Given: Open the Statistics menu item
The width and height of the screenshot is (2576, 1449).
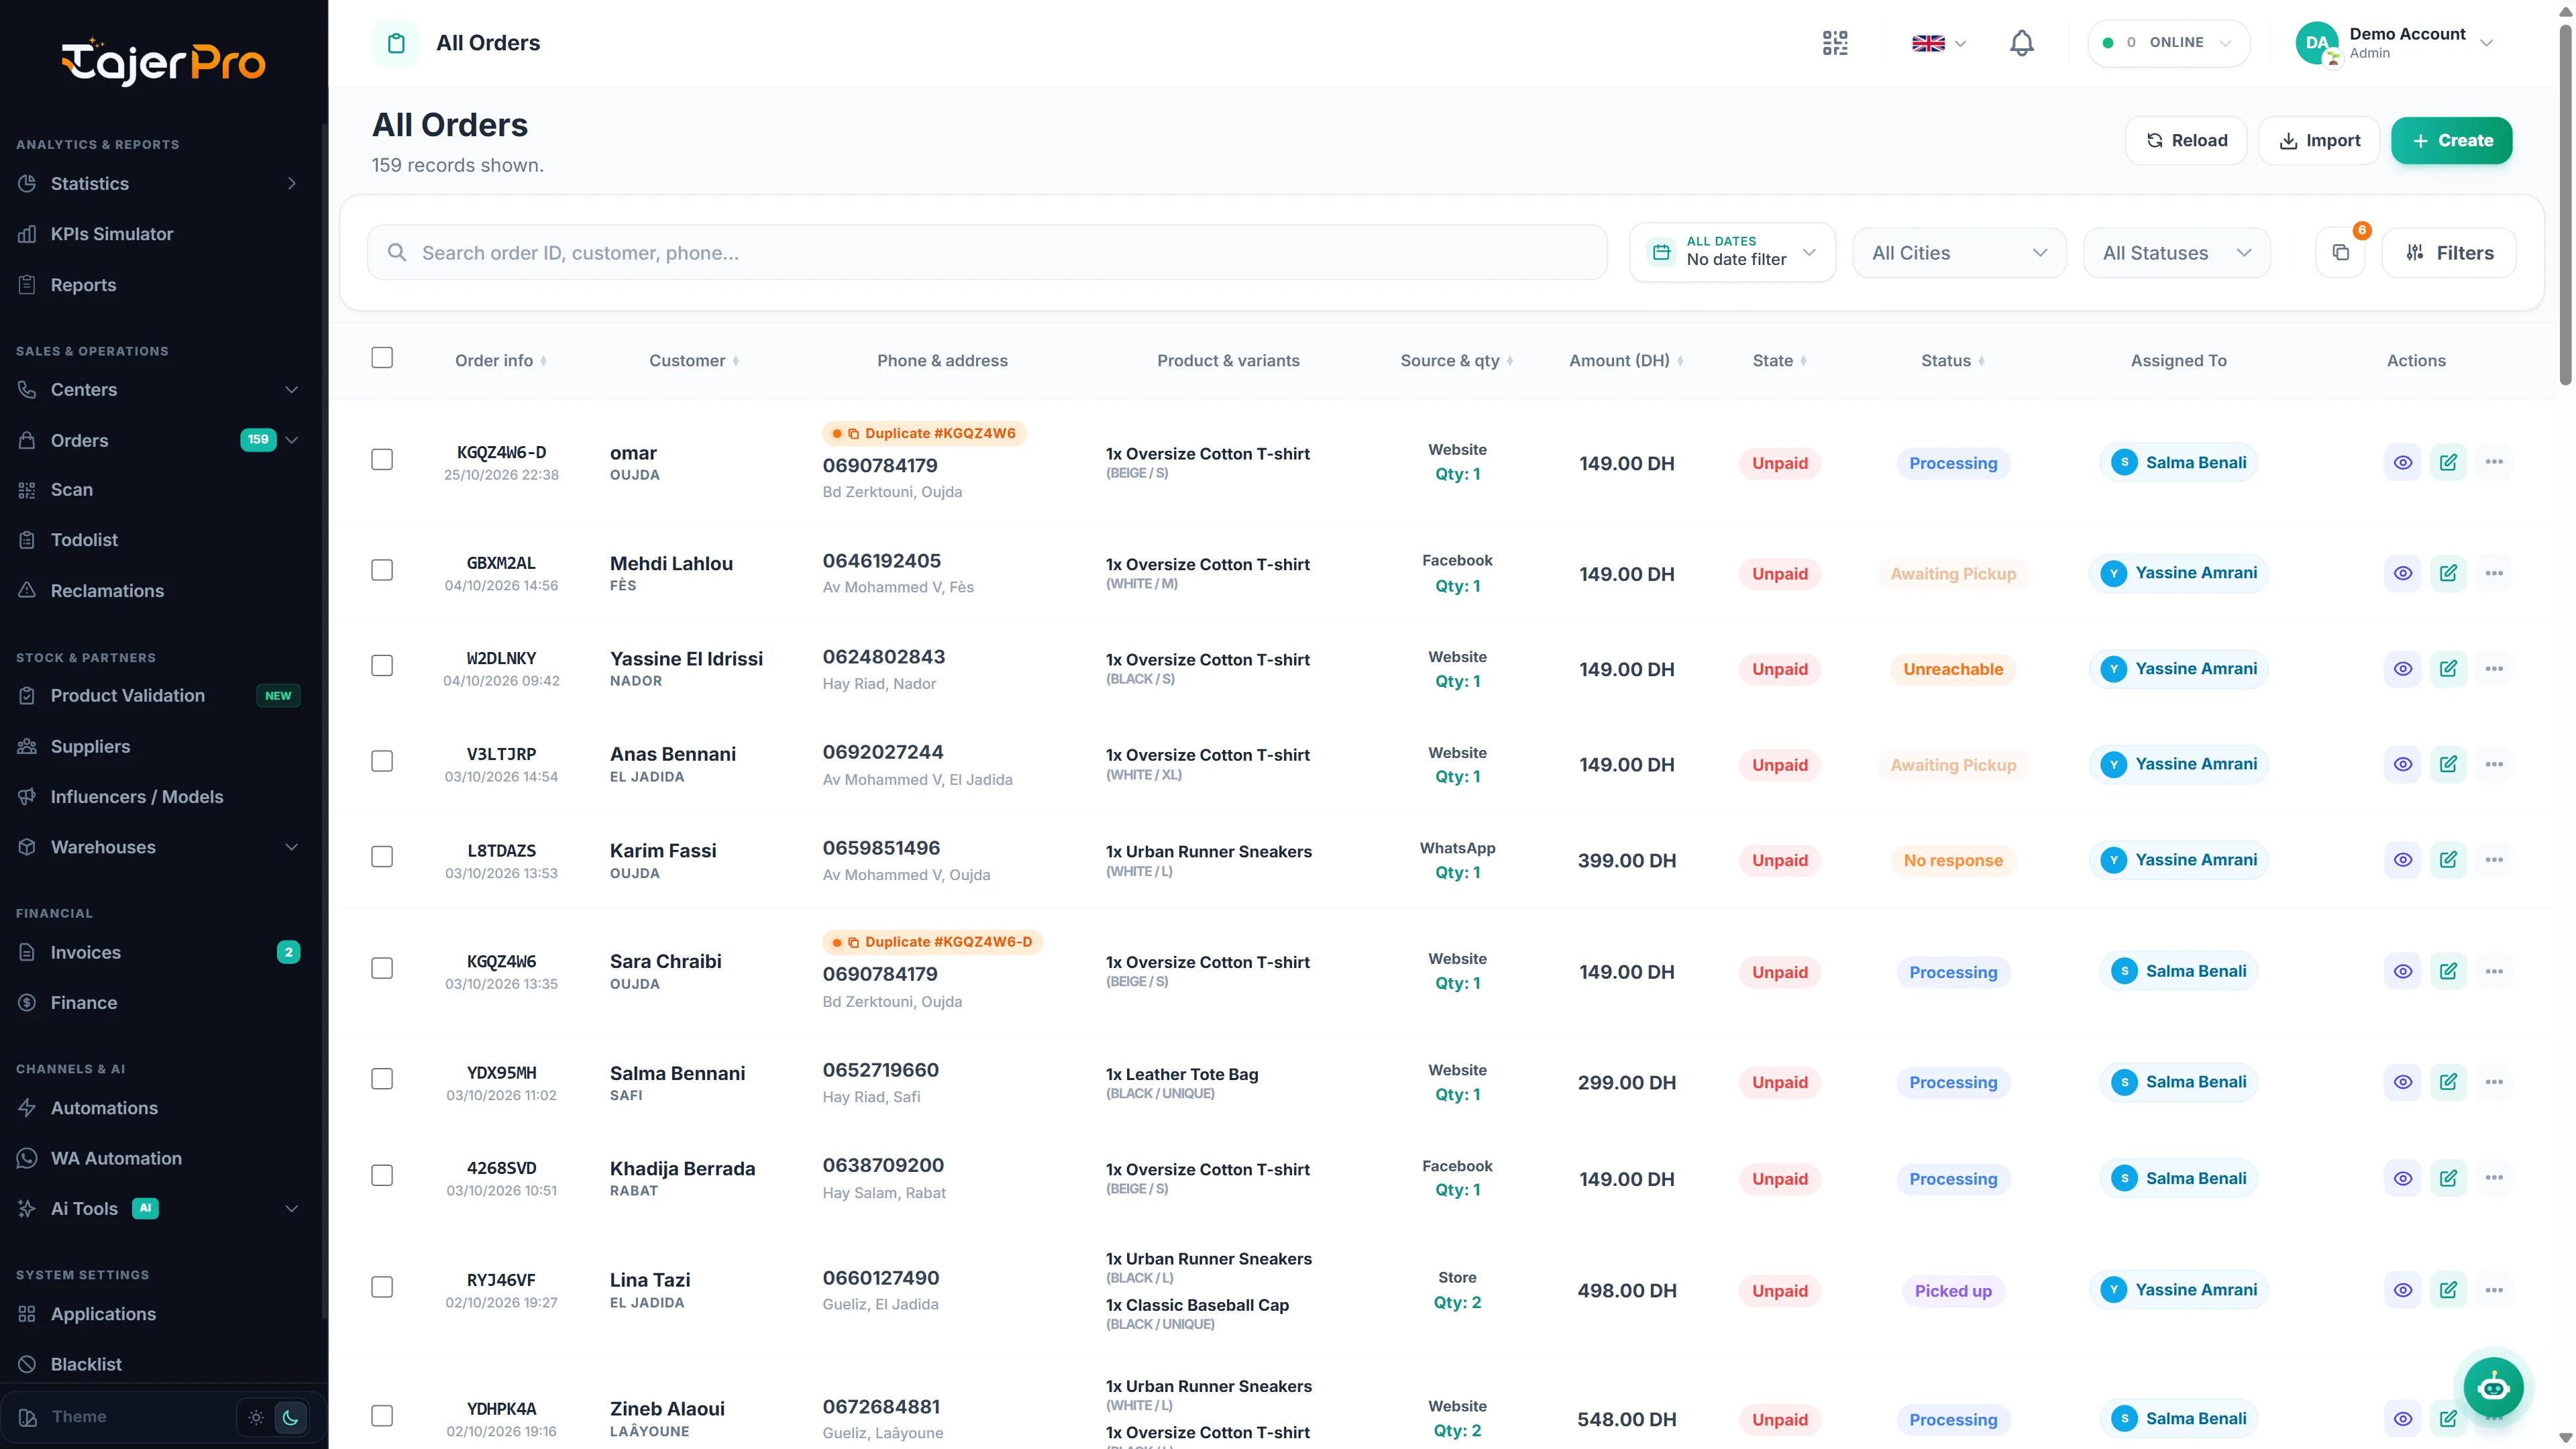Looking at the screenshot, I should coord(160,184).
